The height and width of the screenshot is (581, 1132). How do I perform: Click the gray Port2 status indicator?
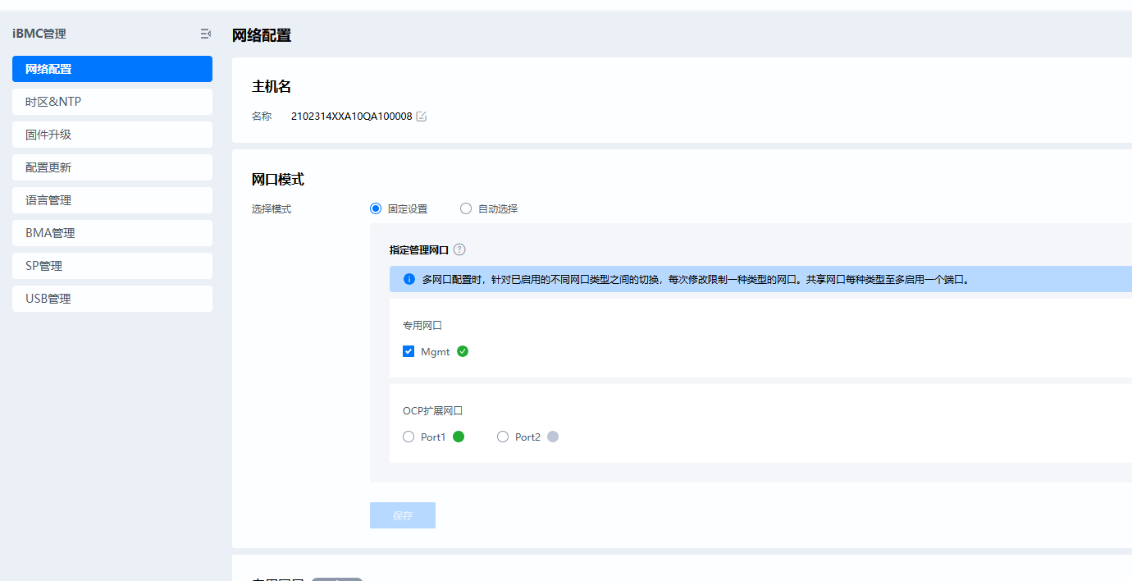tap(553, 437)
